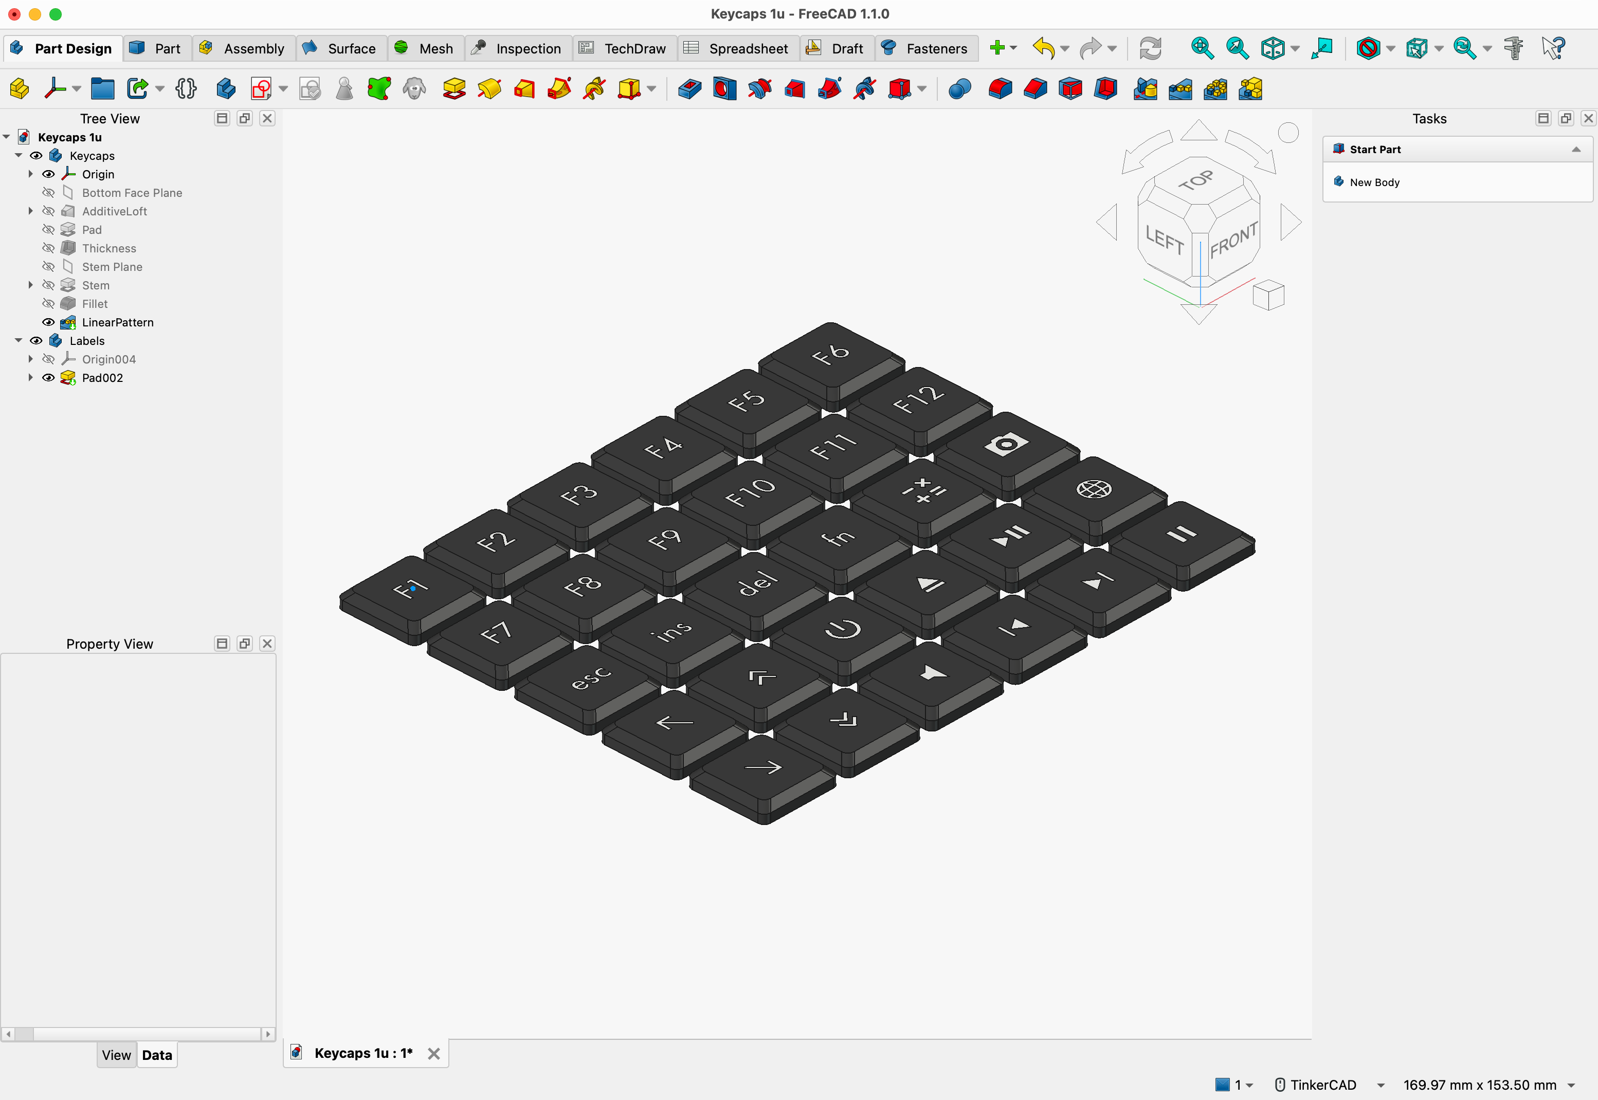Click the Property View horizontal scrollbar
1598x1100 pixels.
(138, 1034)
